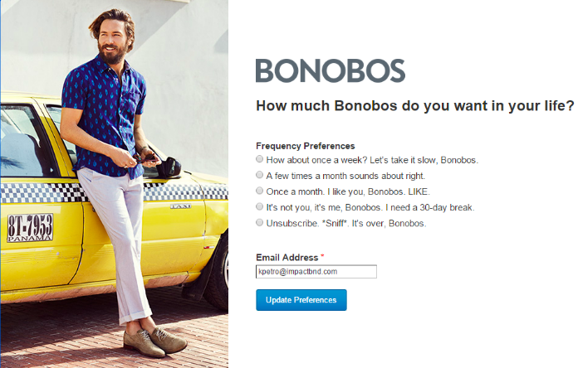Viewport: 578px width, 368px height.
Task: Click the bearded man's face
Action: 112,41
